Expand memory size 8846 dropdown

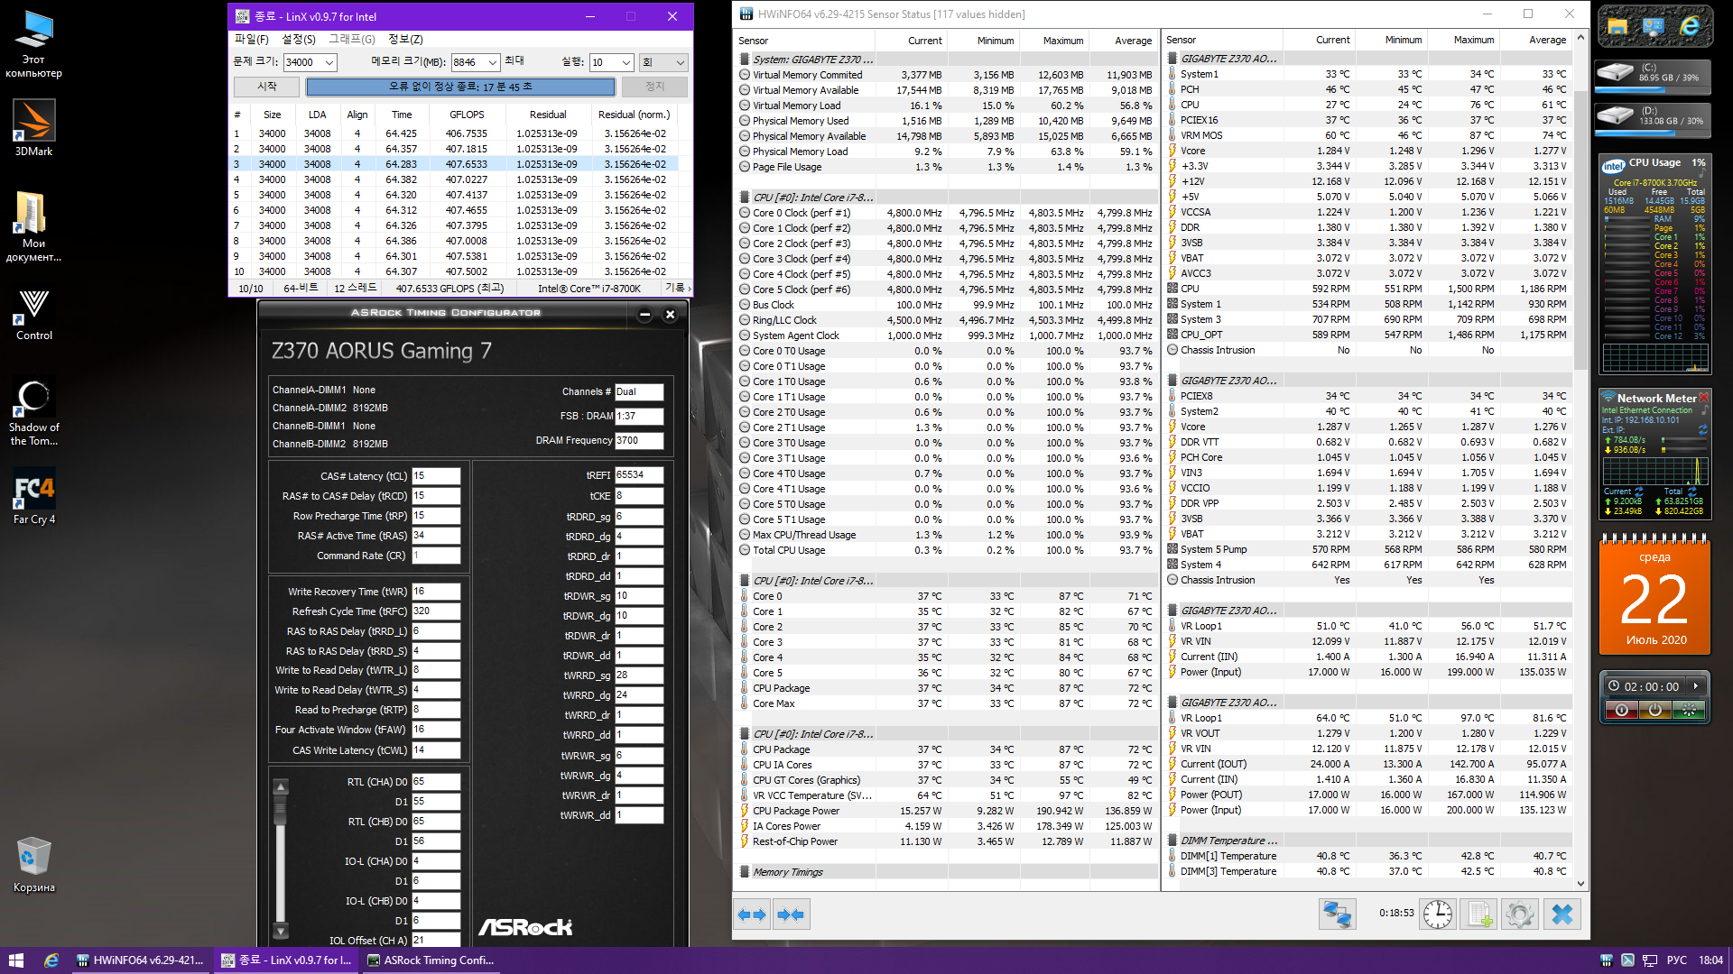(x=493, y=63)
